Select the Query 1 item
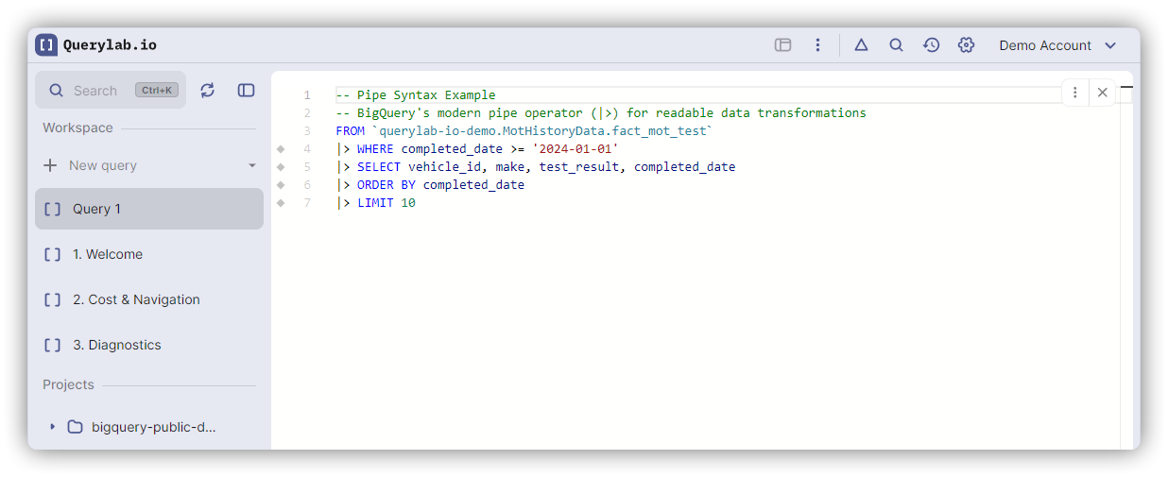The height and width of the screenshot is (477, 1168). point(149,209)
